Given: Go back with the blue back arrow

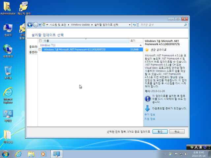Looking at the screenshot, I should click(30, 25).
